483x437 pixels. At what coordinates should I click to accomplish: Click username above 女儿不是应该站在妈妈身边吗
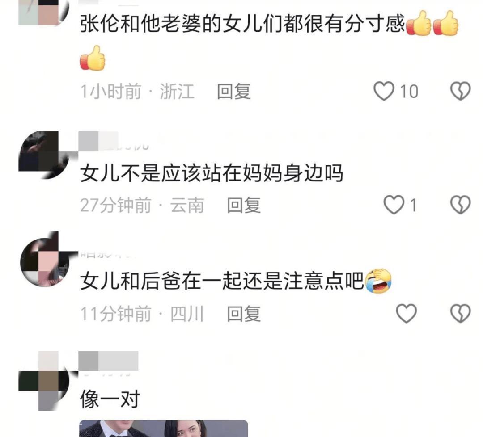(114, 142)
